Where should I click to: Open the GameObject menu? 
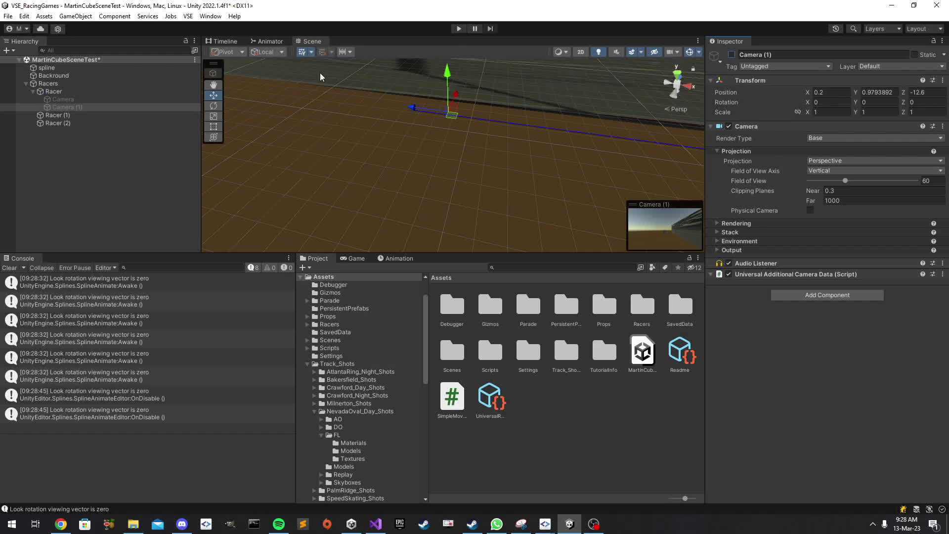[75, 16]
